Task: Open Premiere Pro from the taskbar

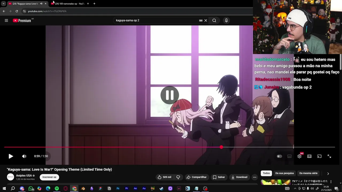Action: [127, 189]
